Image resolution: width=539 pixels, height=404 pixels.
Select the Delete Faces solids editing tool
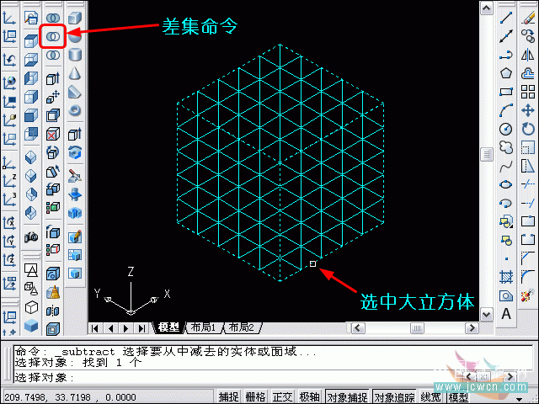52,134
